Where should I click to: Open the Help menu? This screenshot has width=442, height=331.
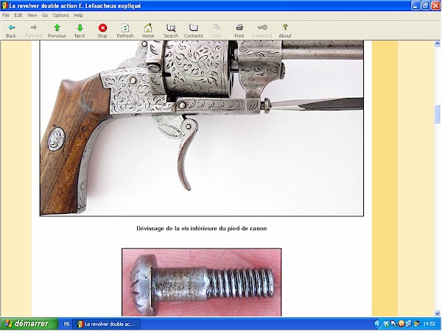pyautogui.click(x=78, y=15)
